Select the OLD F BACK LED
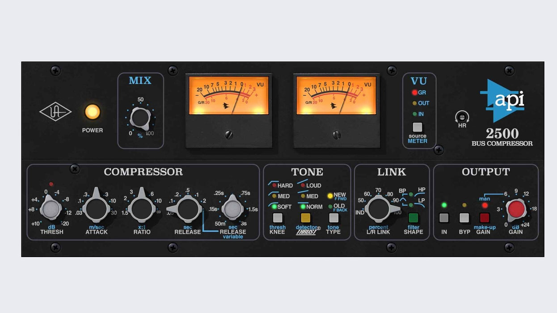This screenshot has width=557, height=313. click(330, 206)
